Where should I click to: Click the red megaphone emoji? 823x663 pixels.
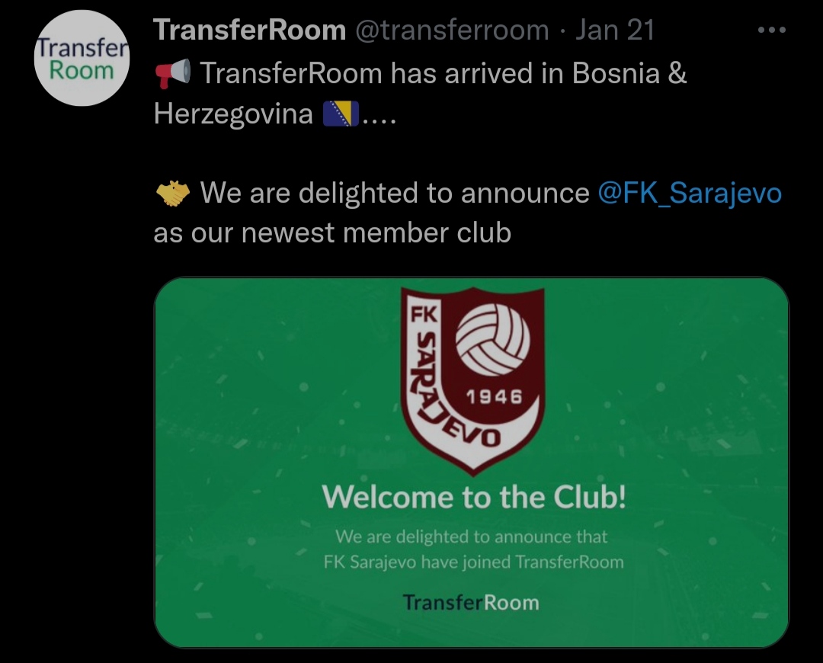(173, 73)
